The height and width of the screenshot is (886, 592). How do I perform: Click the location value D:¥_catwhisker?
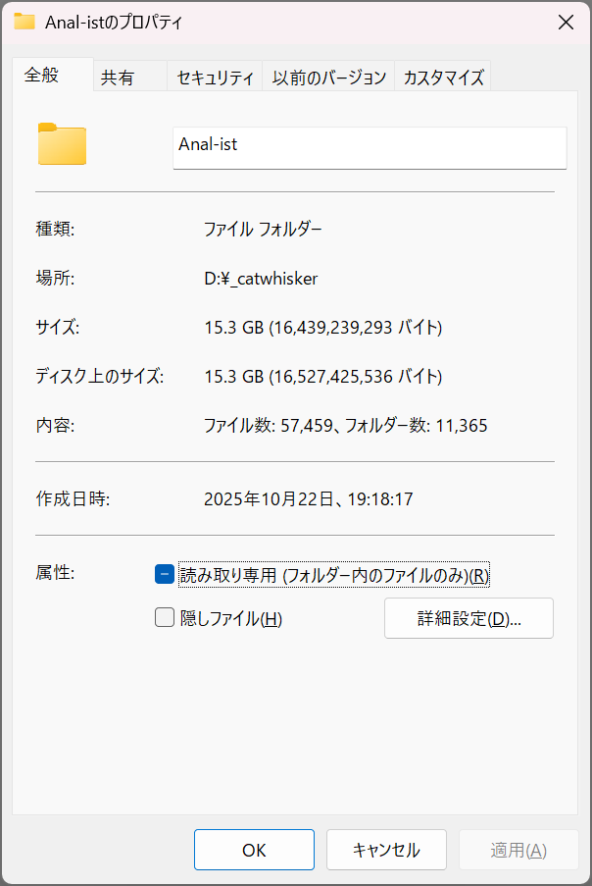(x=261, y=279)
